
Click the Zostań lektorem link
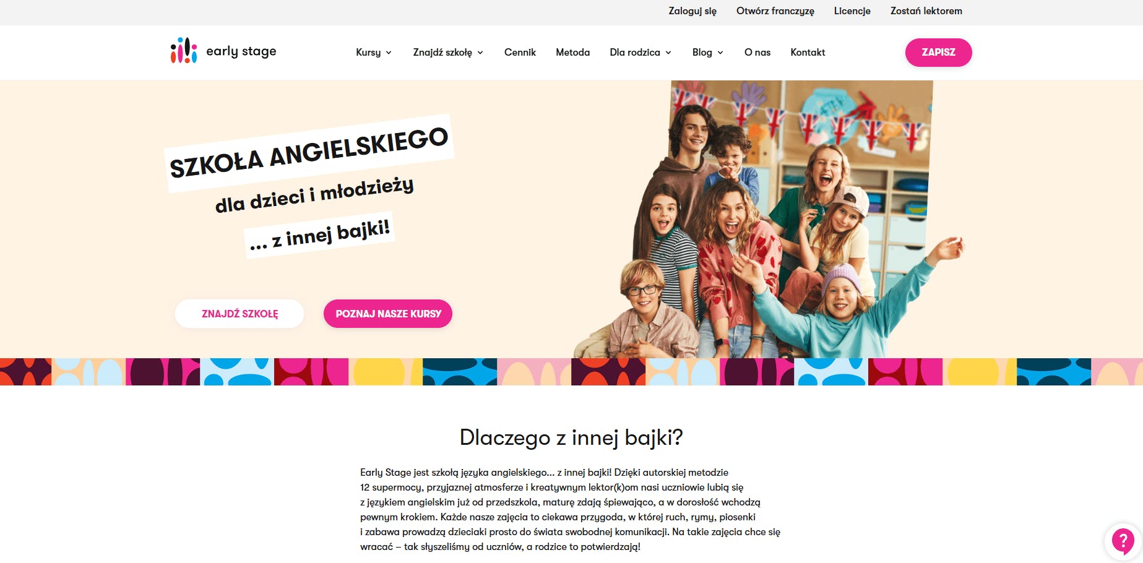click(x=926, y=11)
